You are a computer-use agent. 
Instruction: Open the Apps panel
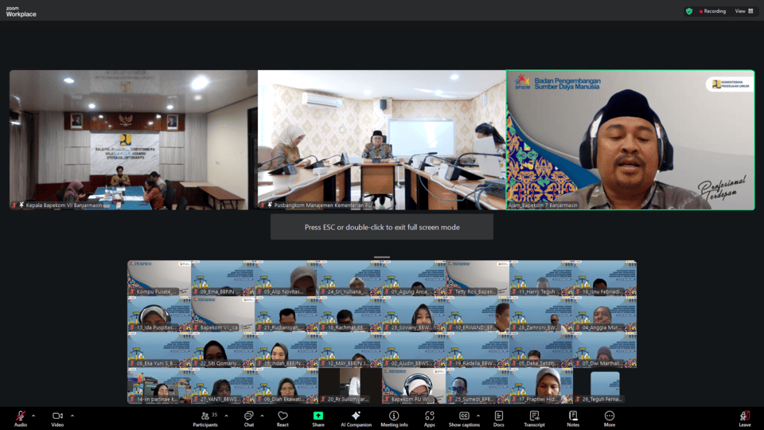[x=429, y=417]
